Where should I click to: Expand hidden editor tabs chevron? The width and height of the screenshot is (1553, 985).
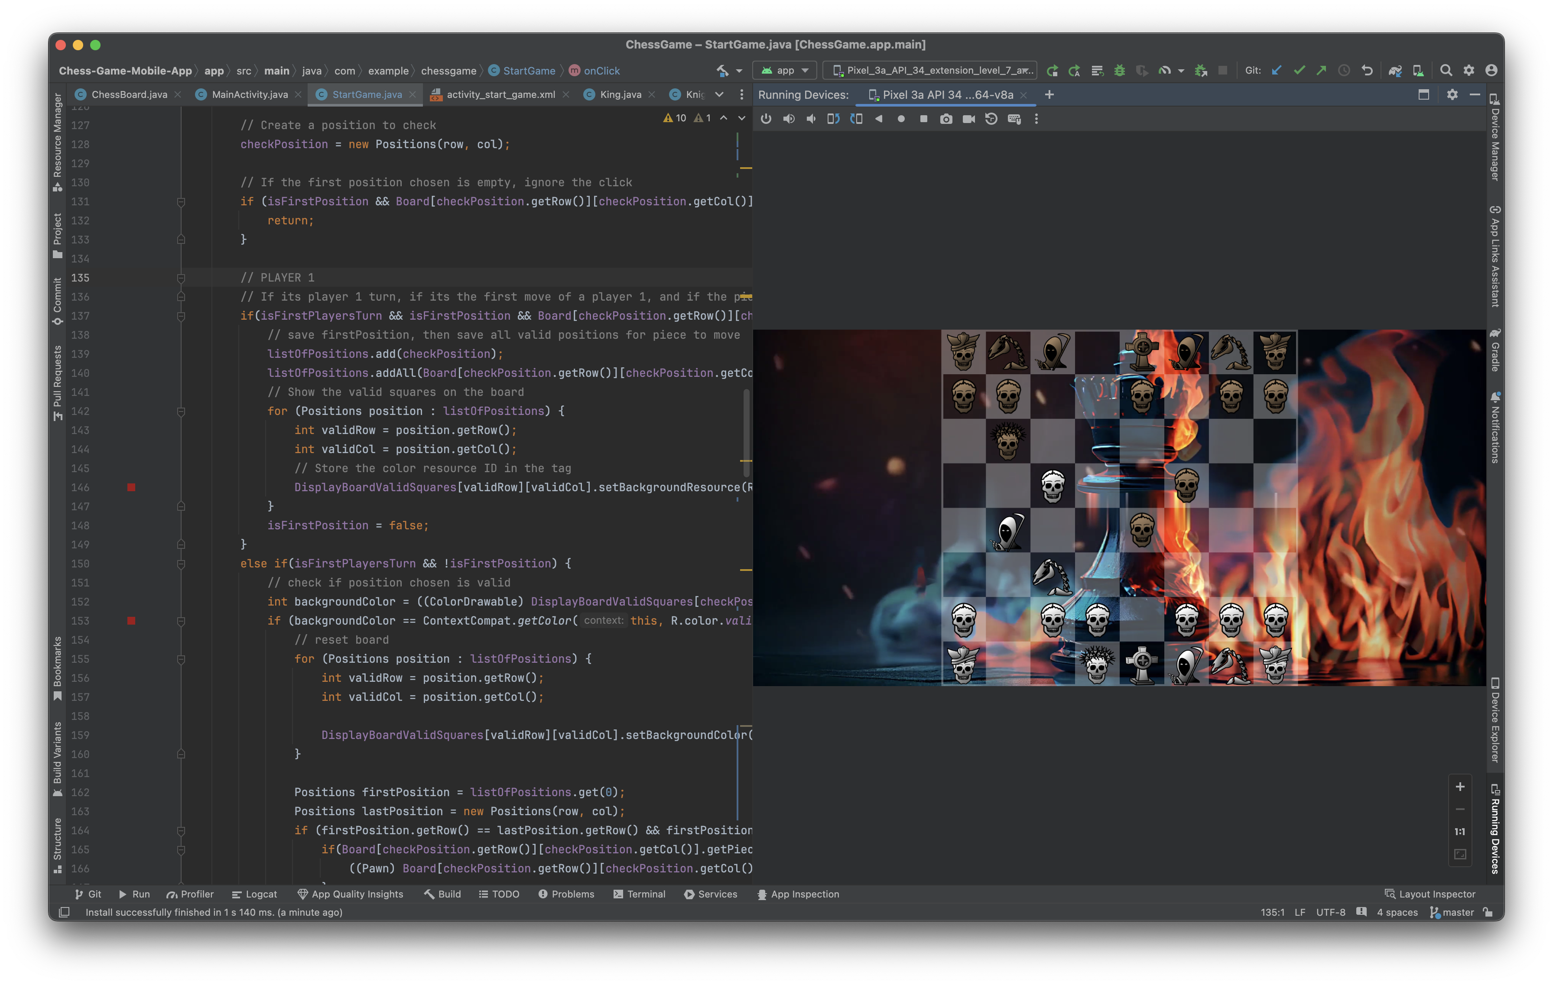[719, 95]
